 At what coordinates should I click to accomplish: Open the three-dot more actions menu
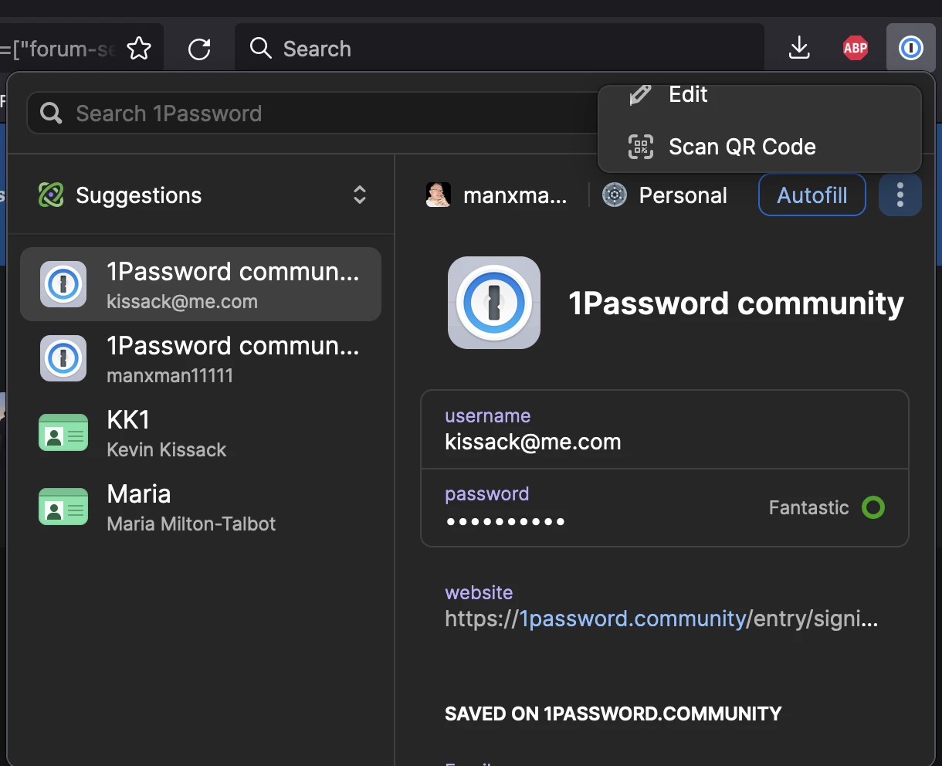[x=900, y=195]
